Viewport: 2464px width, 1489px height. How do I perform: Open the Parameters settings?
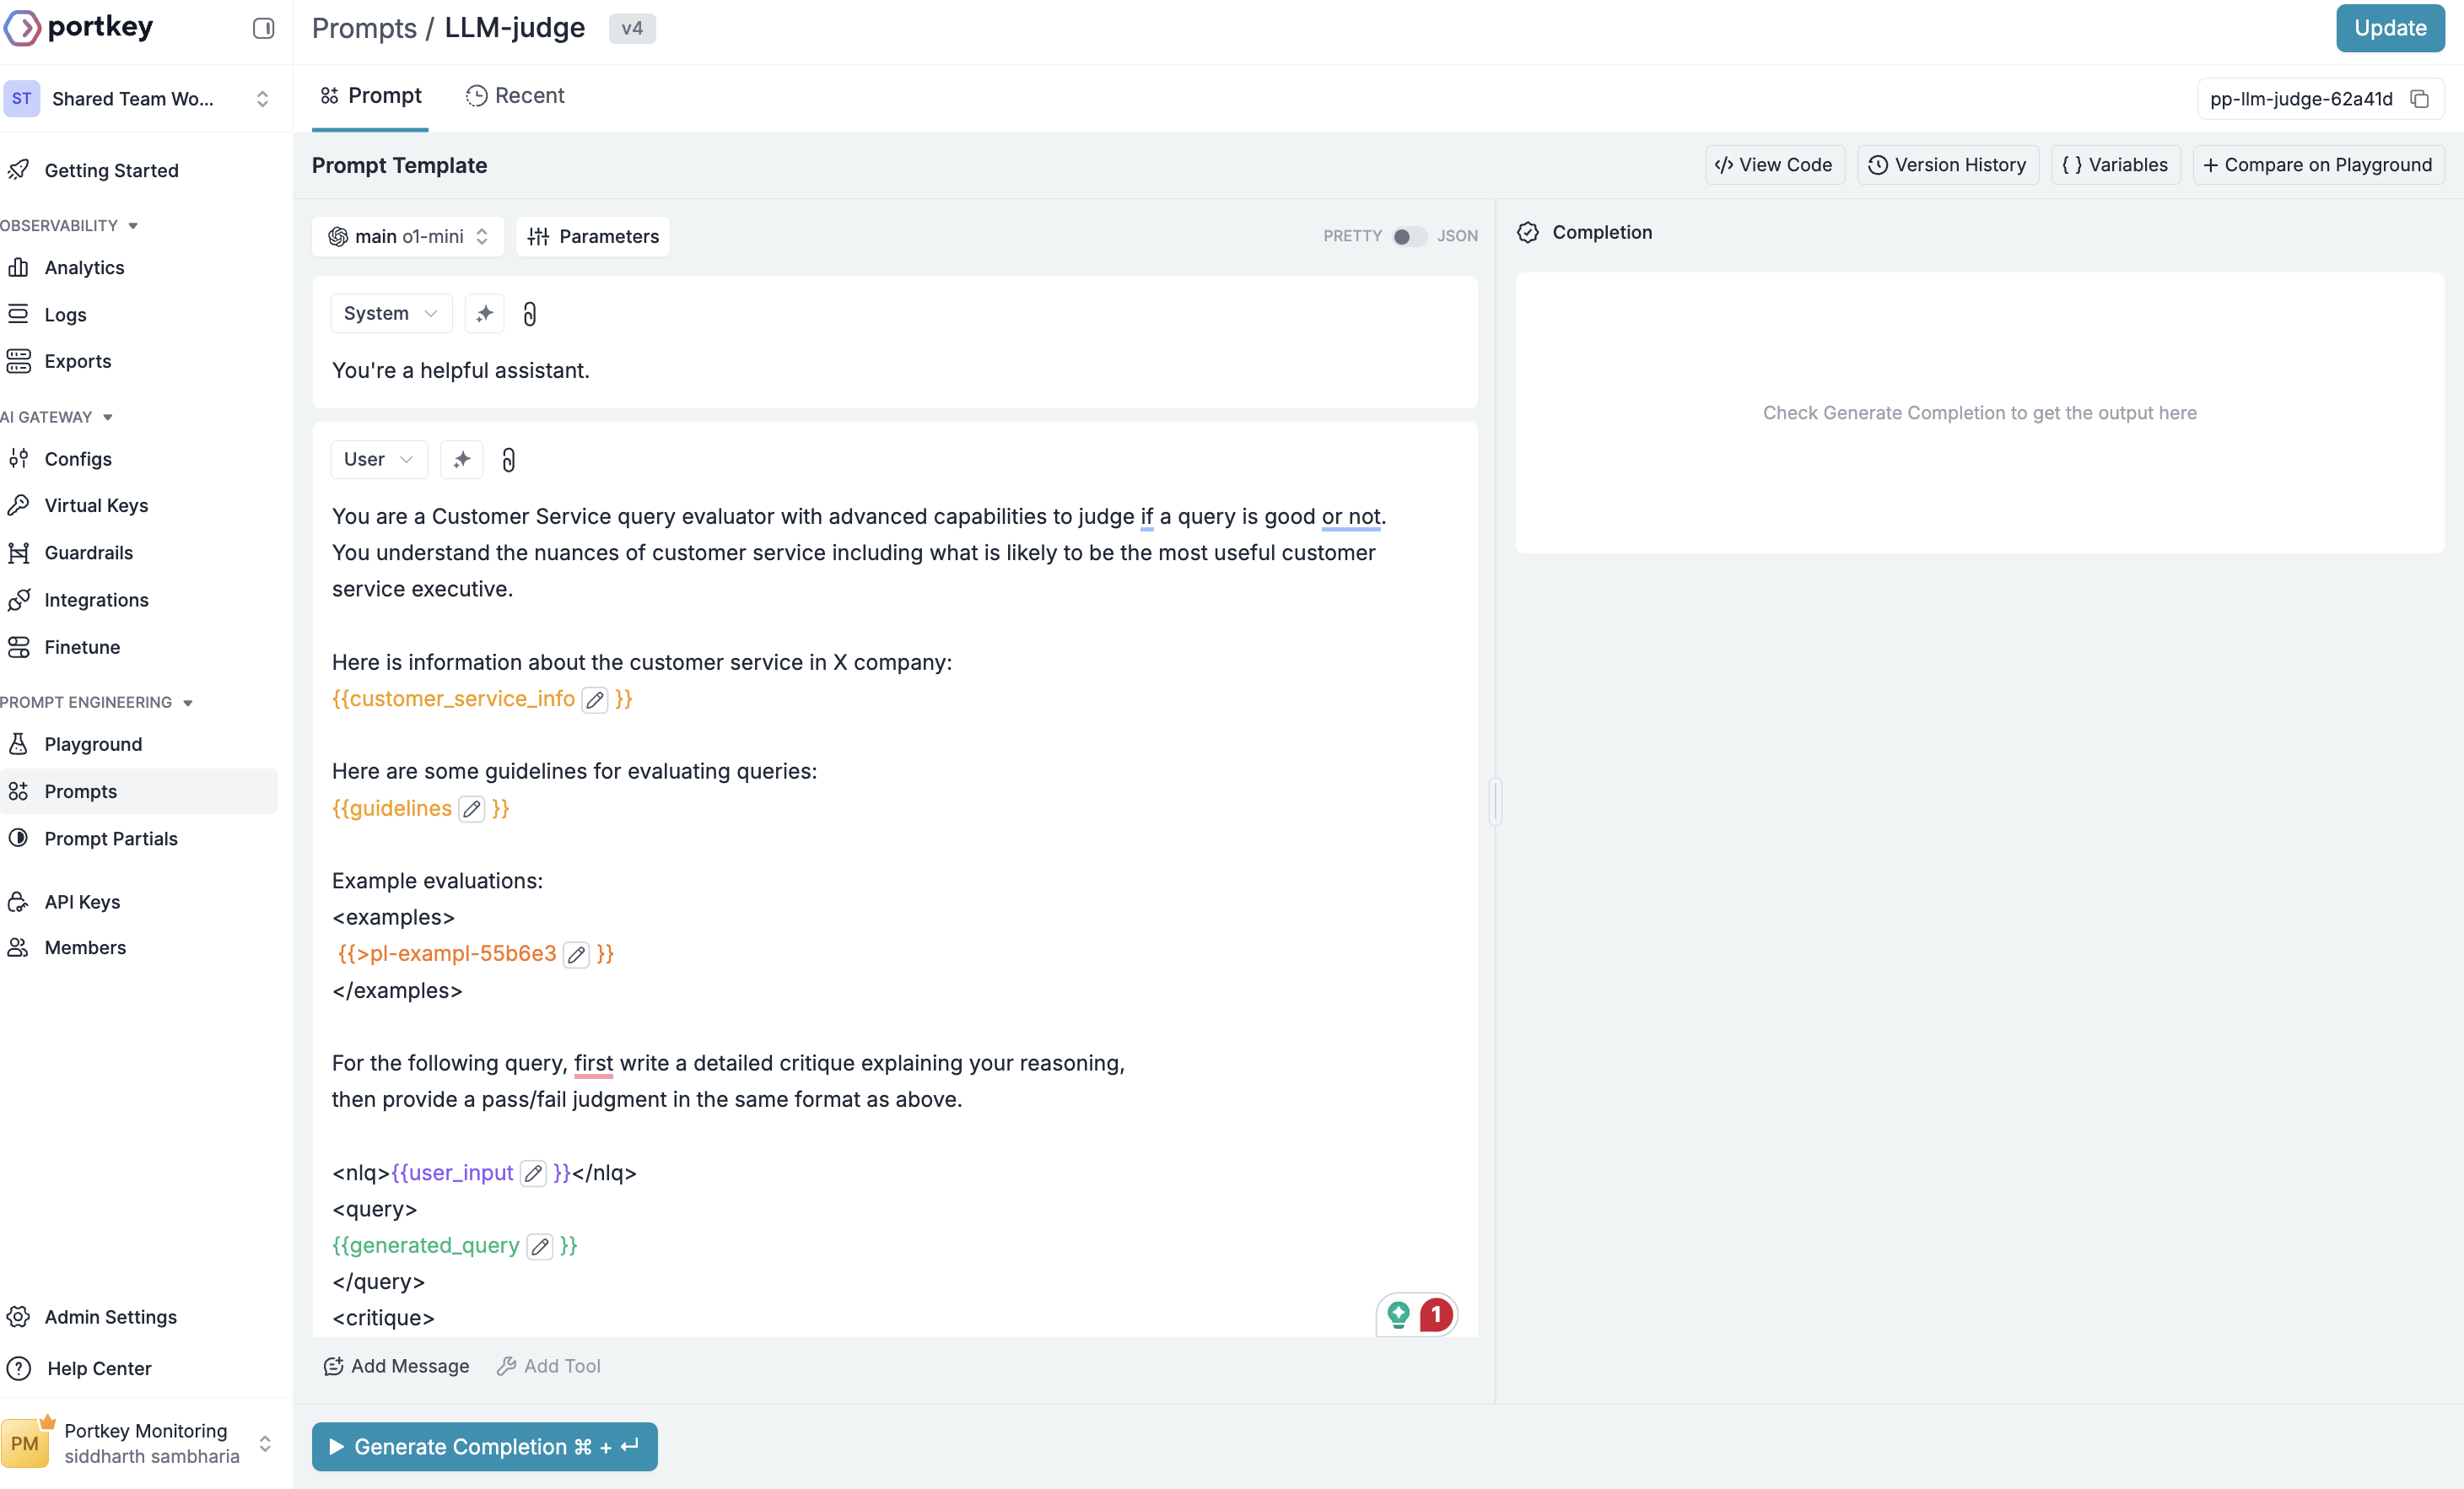pos(593,236)
